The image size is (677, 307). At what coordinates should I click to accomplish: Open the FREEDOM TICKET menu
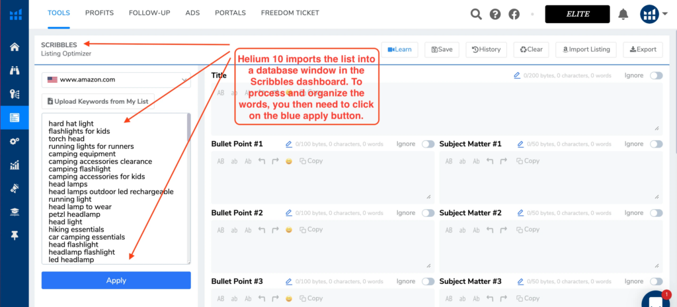(290, 13)
